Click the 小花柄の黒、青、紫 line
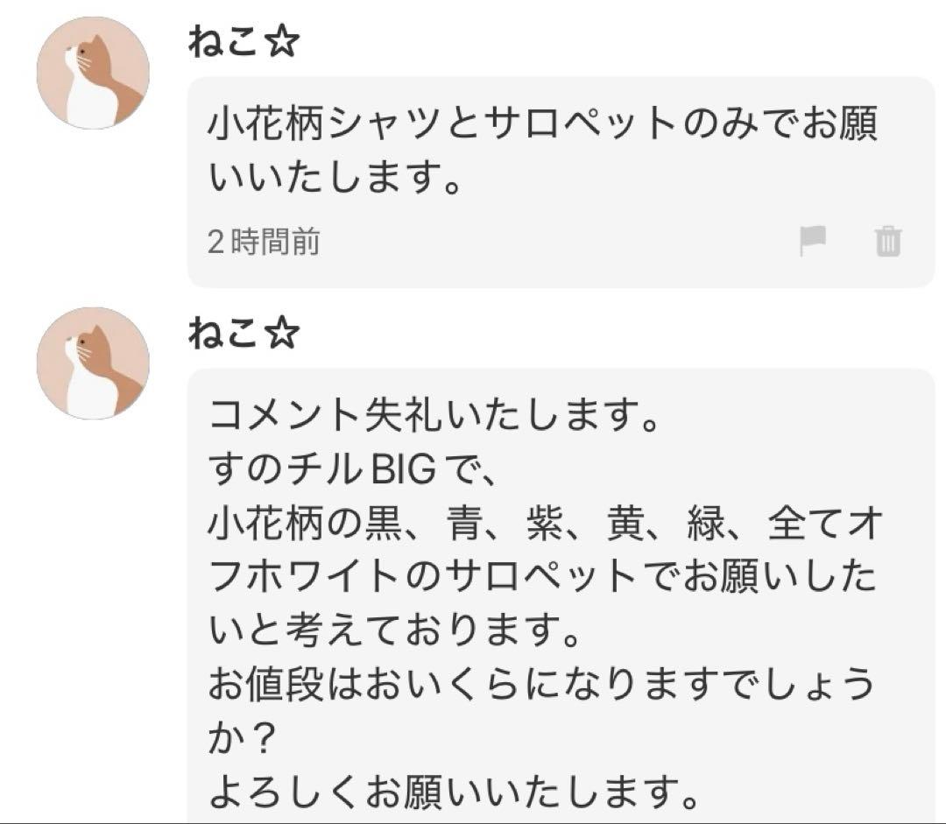The width and height of the screenshot is (946, 824). [x=543, y=527]
